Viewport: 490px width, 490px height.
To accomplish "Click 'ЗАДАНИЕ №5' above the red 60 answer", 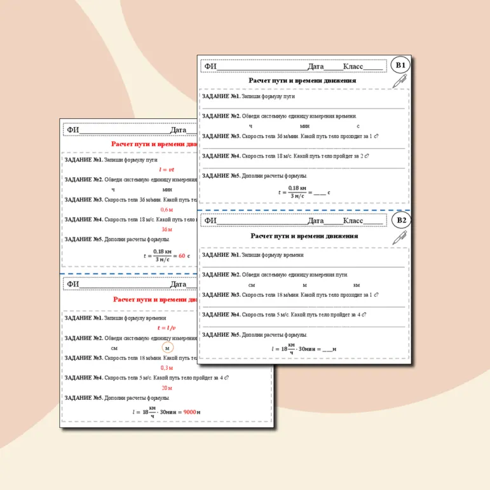I will click(84, 240).
